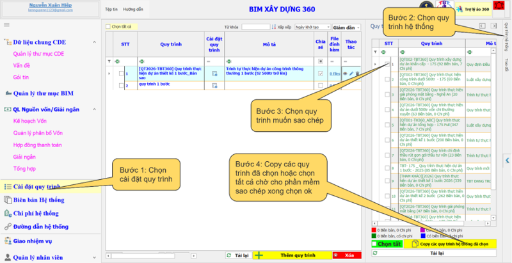Screen dimensions: 512x263
Task: Open process settings icon for 'quy trình 1 bước'
Action: (x=214, y=86)
